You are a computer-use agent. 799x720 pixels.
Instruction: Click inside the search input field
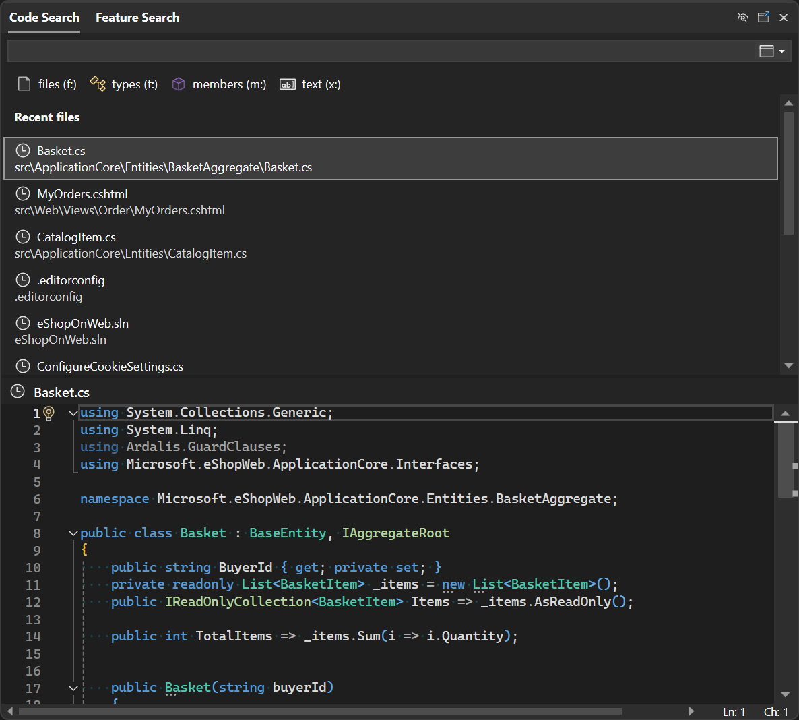[x=337, y=51]
